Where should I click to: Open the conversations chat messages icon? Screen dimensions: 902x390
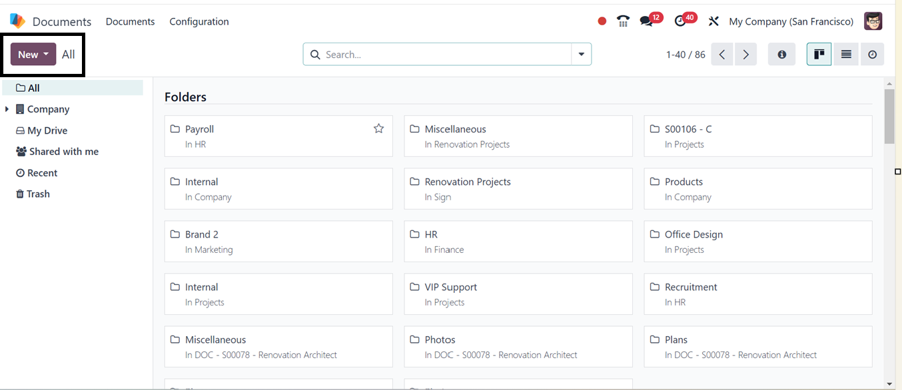[646, 21]
